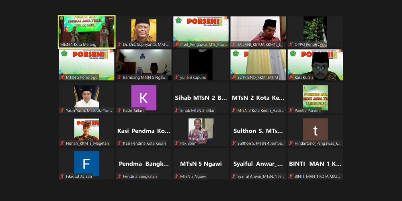
Task: Click muted mic icon of BINTI MAN 1 KOTA MALANG
Action: point(291,176)
